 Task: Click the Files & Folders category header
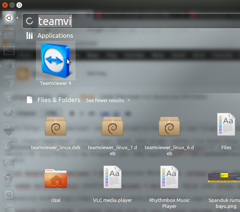(x=59, y=100)
